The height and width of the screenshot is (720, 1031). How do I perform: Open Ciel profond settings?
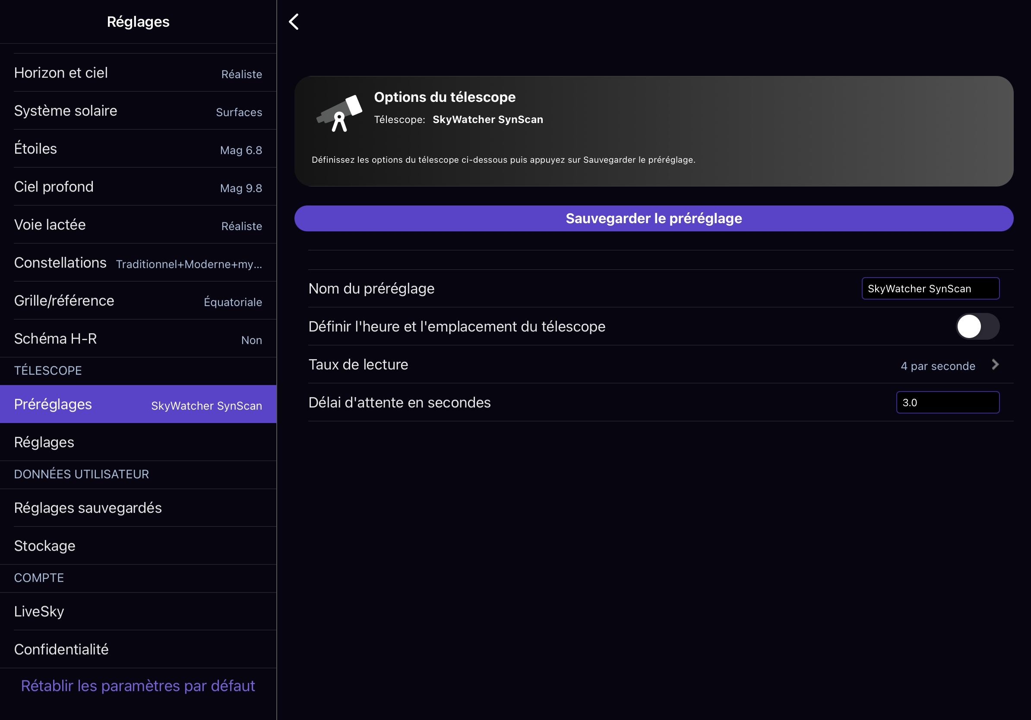click(138, 187)
